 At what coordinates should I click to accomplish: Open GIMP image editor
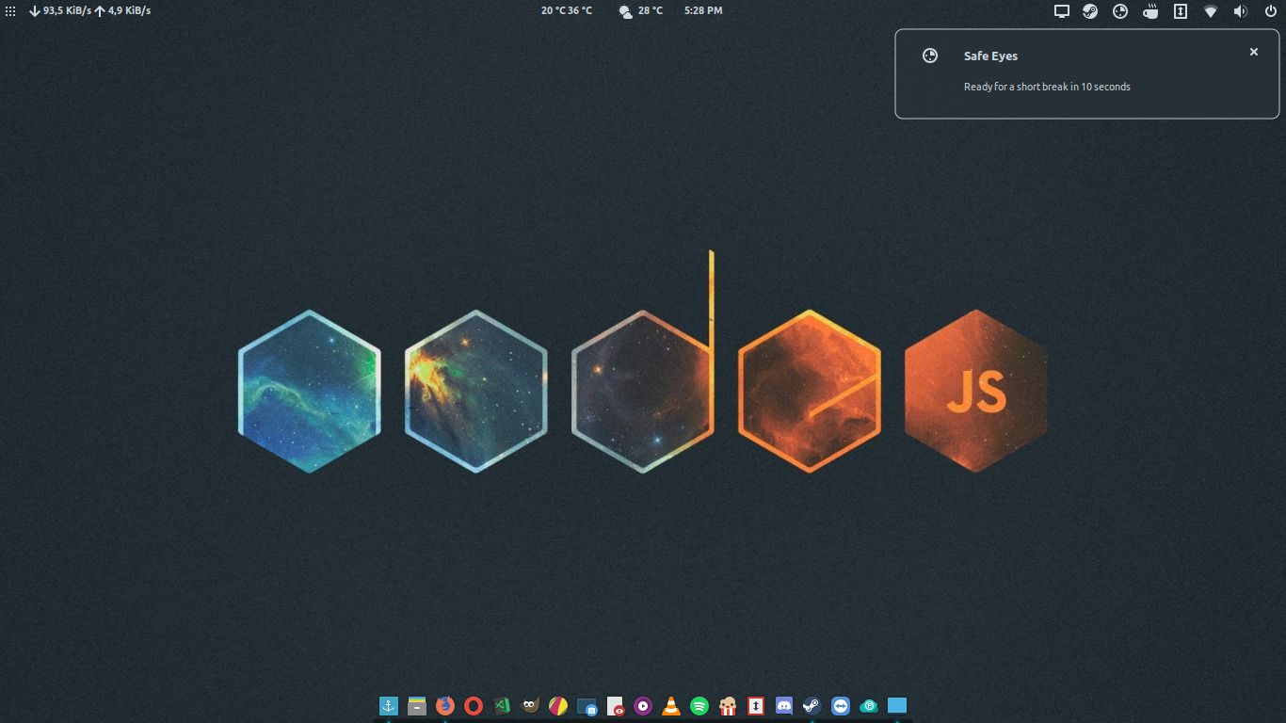(529, 706)
